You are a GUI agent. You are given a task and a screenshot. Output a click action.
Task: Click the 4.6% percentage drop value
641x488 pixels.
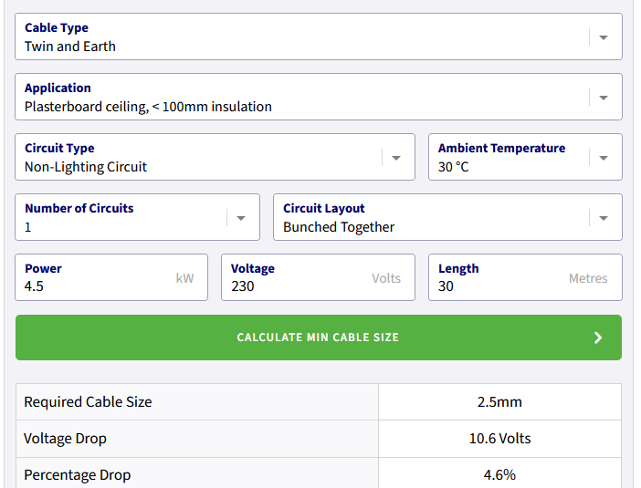[x=499, y=474]
